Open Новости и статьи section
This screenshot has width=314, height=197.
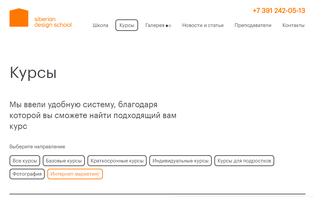point(203,25)
